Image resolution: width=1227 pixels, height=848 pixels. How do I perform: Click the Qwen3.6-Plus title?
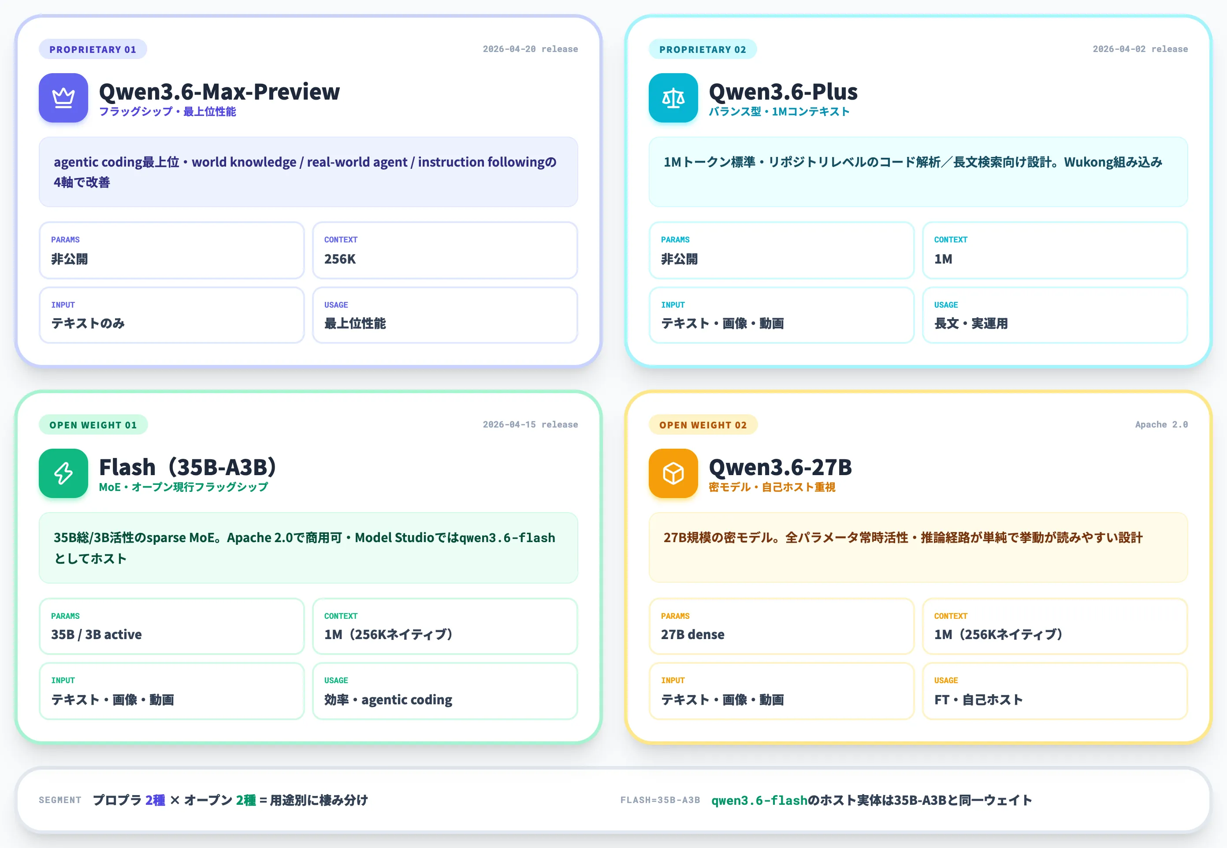(x=783, y=91)
